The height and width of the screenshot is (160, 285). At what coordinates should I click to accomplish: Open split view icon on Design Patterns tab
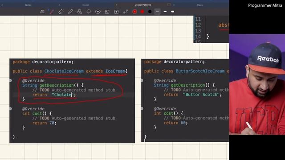[x=169, y=5]
